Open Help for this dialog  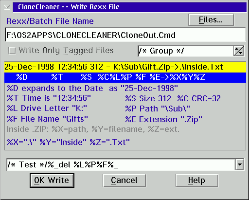tap(196, 181)
